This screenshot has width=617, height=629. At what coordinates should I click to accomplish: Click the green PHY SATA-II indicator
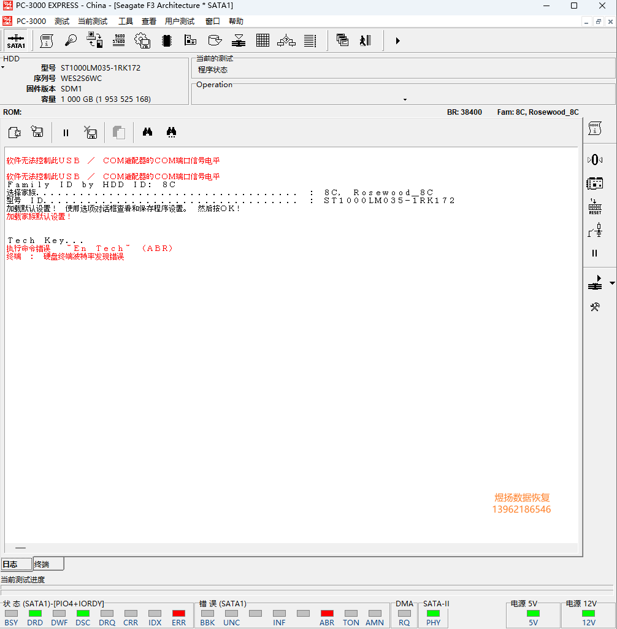433,614
